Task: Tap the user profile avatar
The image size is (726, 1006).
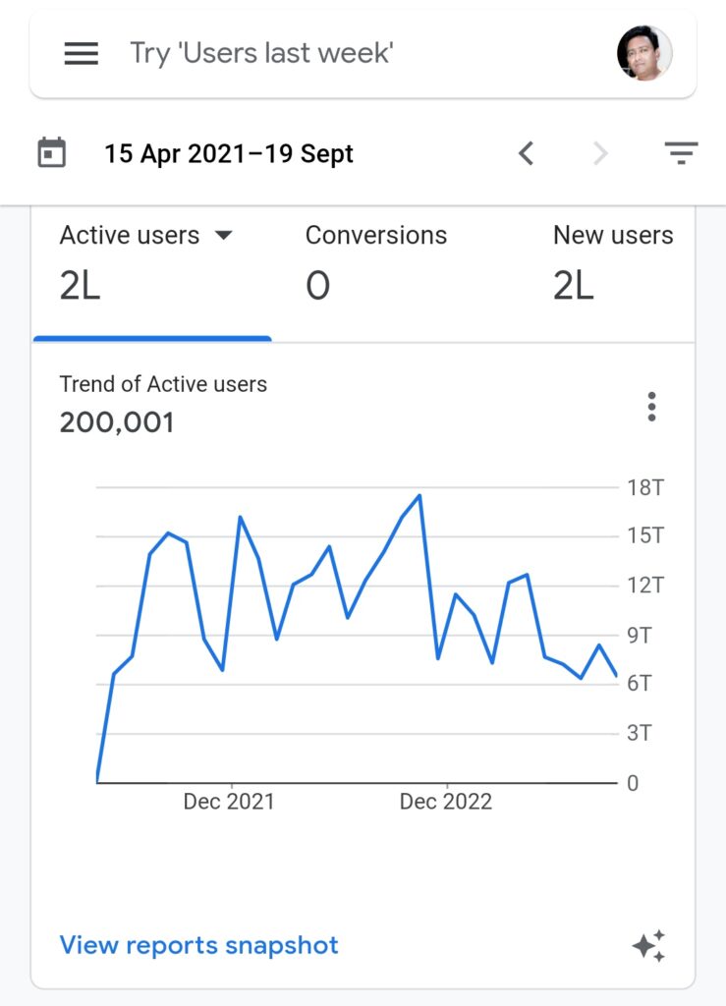Action: [644, 53]
